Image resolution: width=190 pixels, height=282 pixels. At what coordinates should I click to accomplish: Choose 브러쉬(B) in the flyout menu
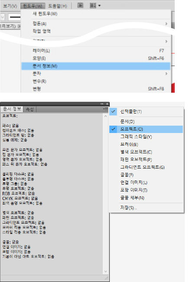click(x=146, y=144)
